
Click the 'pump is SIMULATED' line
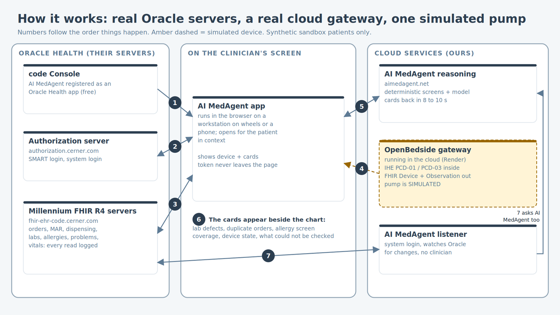(x=413, y=184)
